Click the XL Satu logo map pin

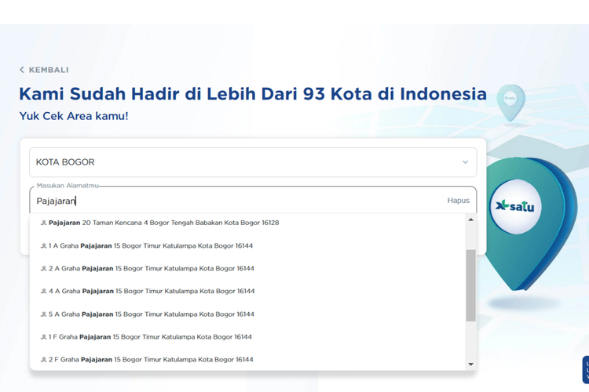click(515, 207)
